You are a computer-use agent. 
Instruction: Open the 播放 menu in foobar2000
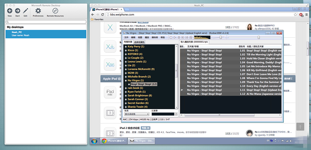[147, 37]
